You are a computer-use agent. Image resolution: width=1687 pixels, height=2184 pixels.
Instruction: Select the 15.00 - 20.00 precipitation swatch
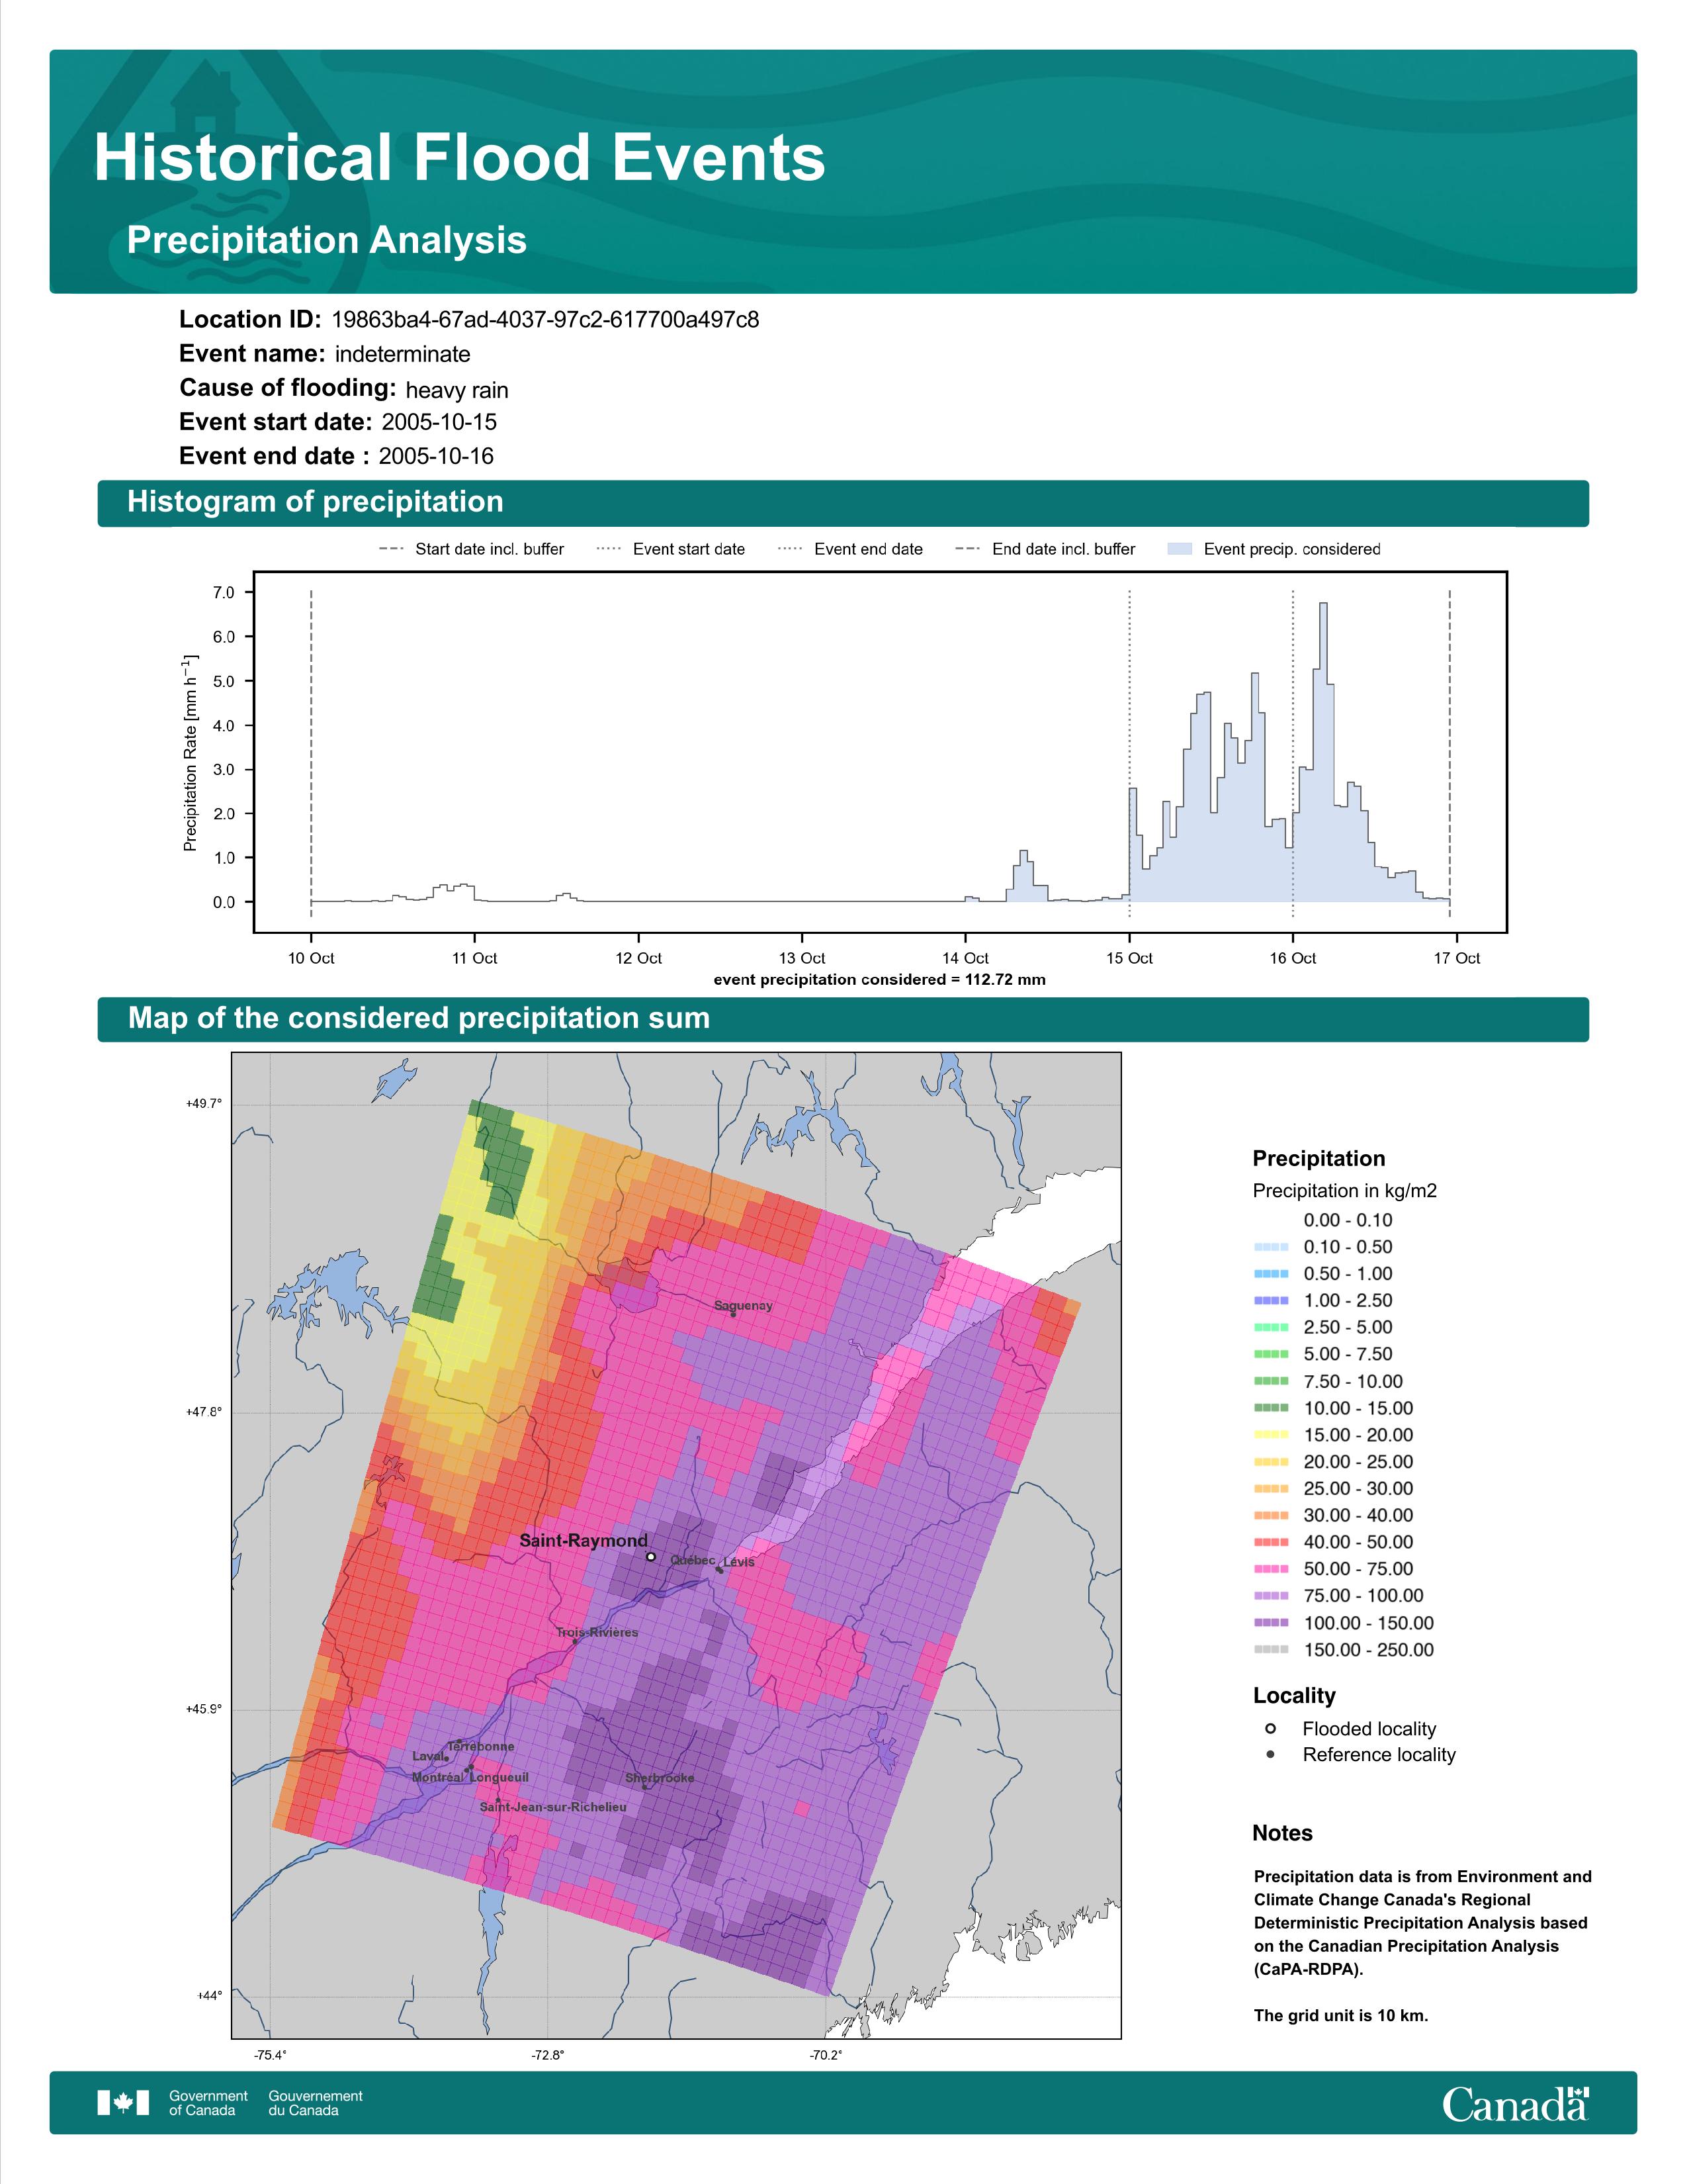click(1270, 1435)
